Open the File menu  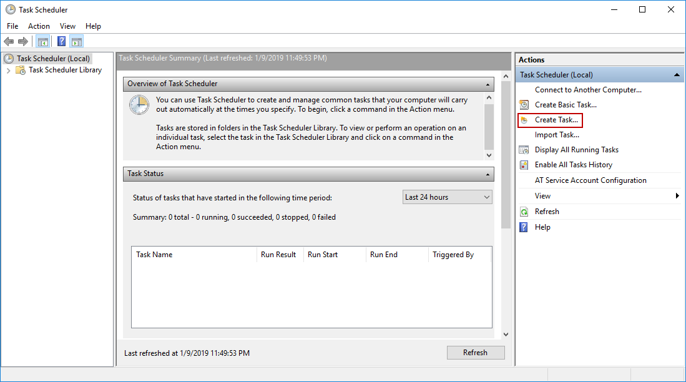click(x=12, y=26)
